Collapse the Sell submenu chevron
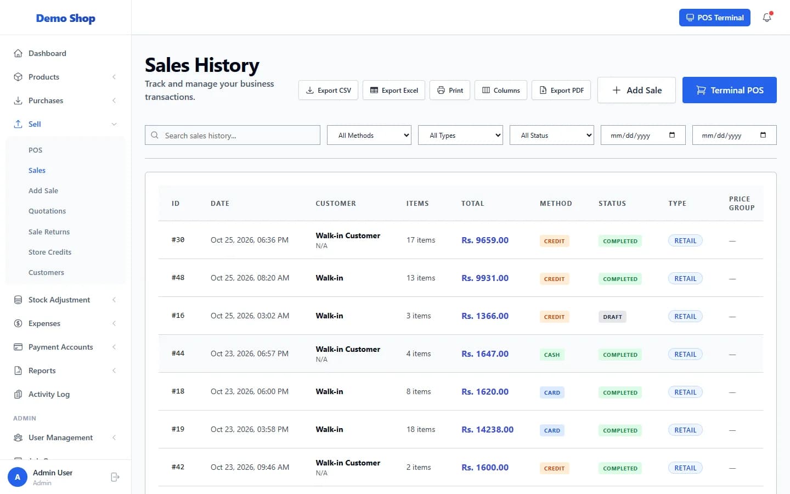 click(114, 124)
